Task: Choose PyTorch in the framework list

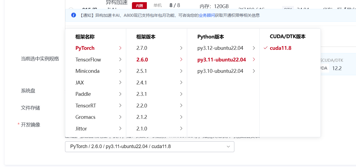Action: click(85, 48)
